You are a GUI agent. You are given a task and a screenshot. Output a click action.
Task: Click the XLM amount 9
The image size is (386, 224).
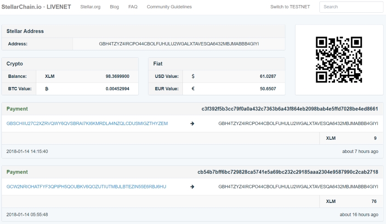375,138
